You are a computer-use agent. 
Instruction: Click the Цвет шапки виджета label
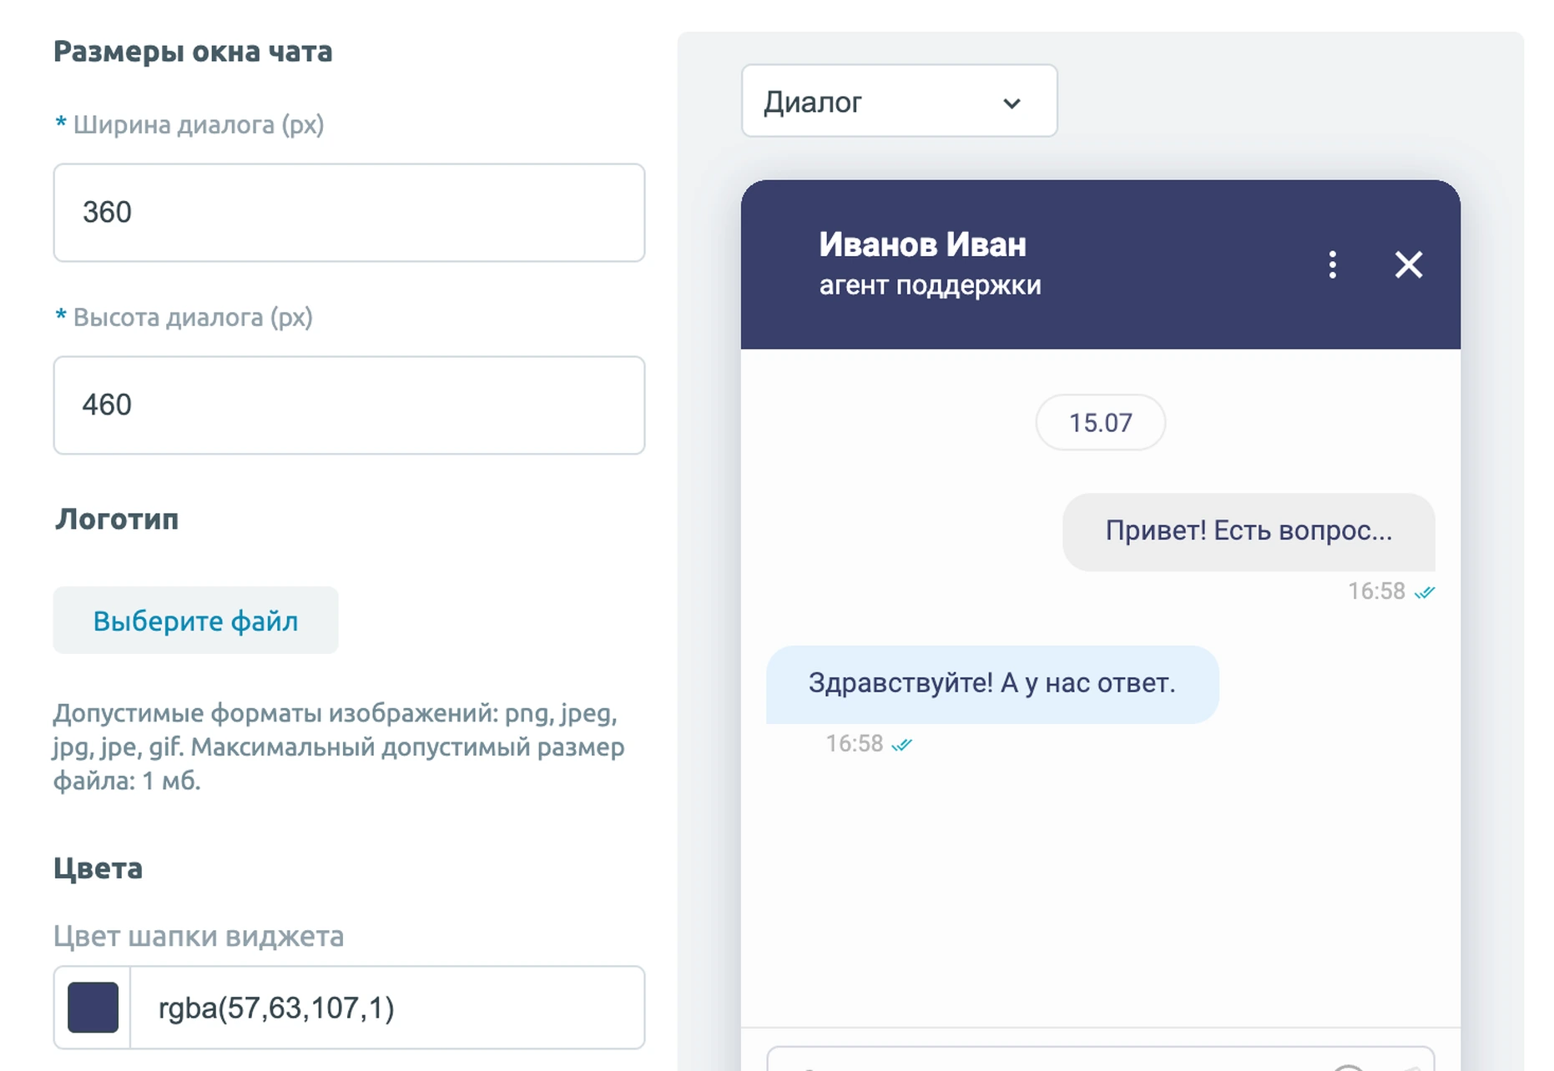coord(199,936)
